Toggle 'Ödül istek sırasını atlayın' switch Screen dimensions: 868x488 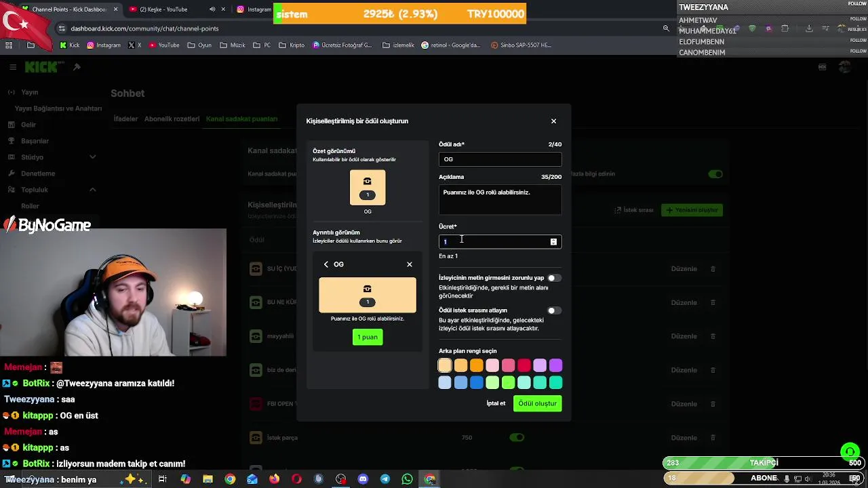pyautogui.click(x=554, y=310)
